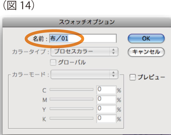This screenshot has width=171, height=135.
Task: Click the プロセスカラー text in dropdown
Action: pos(74,51)
